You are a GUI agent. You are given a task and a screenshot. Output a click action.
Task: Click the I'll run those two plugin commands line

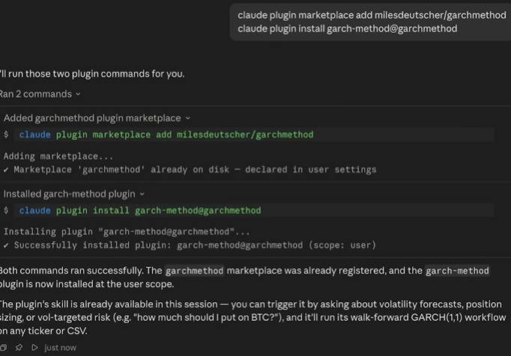pyautogui.click(x=92, y=74)
